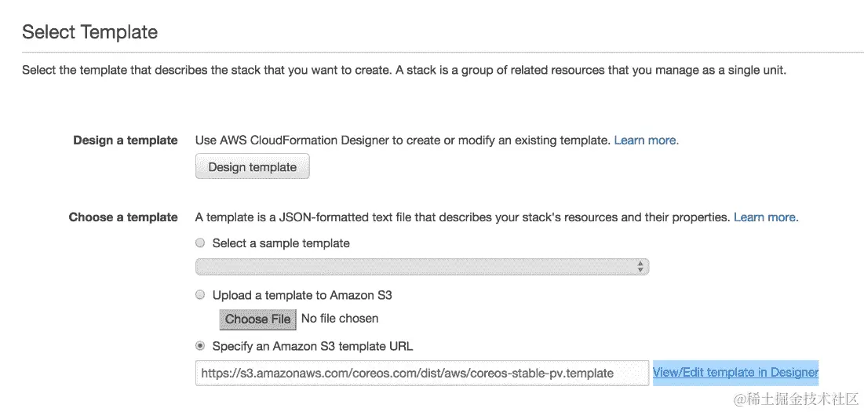Click the 'Specify an Amazon S3 template URL' label
This screenshot has height=412, width=864.
click(x=312, y=346)
